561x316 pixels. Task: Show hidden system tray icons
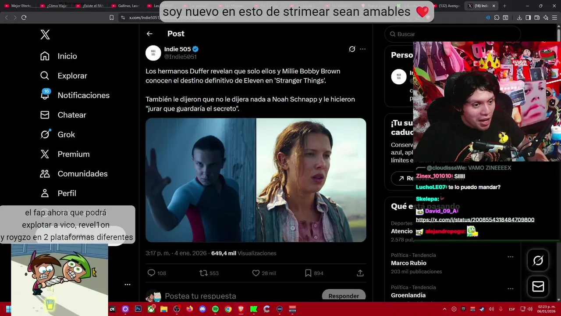[x=444, y=309]
